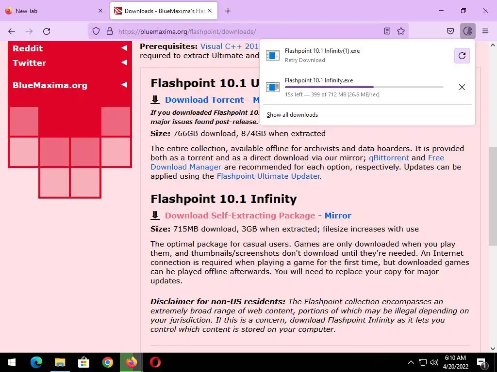Launch Google Chrome from the taskbar
The width and height of the screenshot is (497, 372).
(108, 362)
